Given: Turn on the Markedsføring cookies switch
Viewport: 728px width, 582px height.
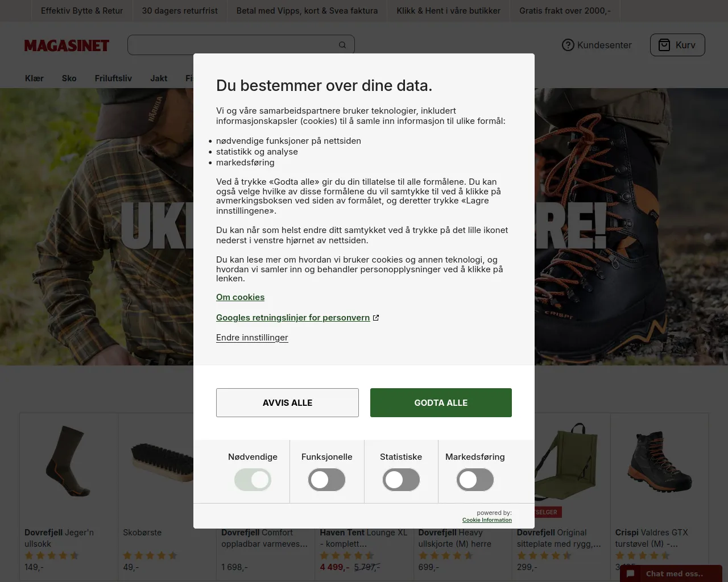Looking at the screenshot, I should (475, 480).
